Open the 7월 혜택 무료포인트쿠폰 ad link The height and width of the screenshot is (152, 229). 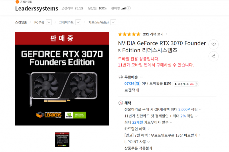162,135
